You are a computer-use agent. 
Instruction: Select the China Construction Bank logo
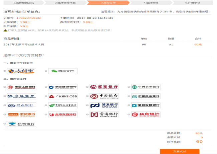coord(63,87)
